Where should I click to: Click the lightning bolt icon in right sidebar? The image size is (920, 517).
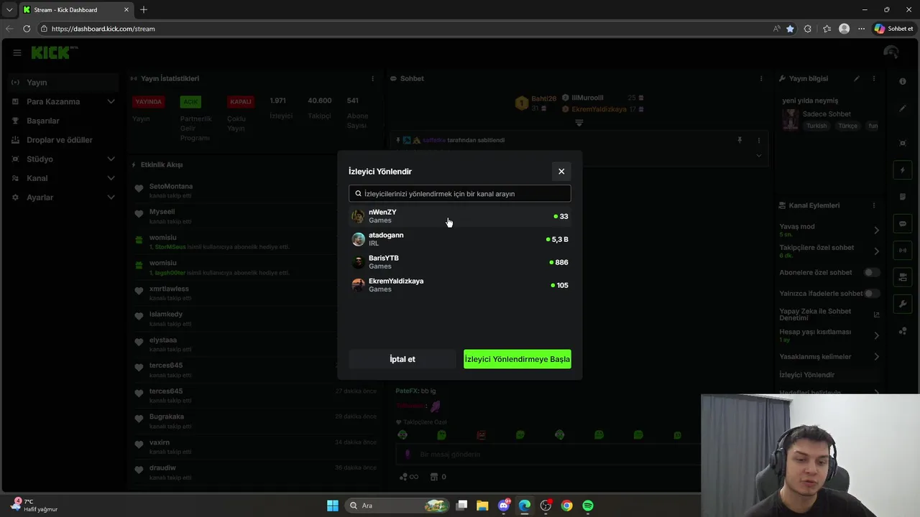[x=903, y=170]
